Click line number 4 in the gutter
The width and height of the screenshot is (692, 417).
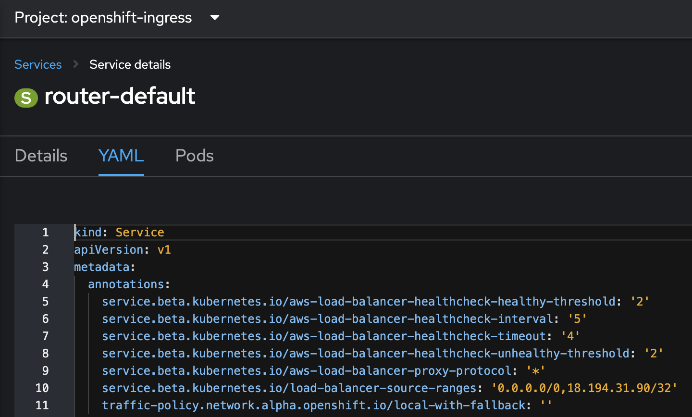[x=45, y=284]
